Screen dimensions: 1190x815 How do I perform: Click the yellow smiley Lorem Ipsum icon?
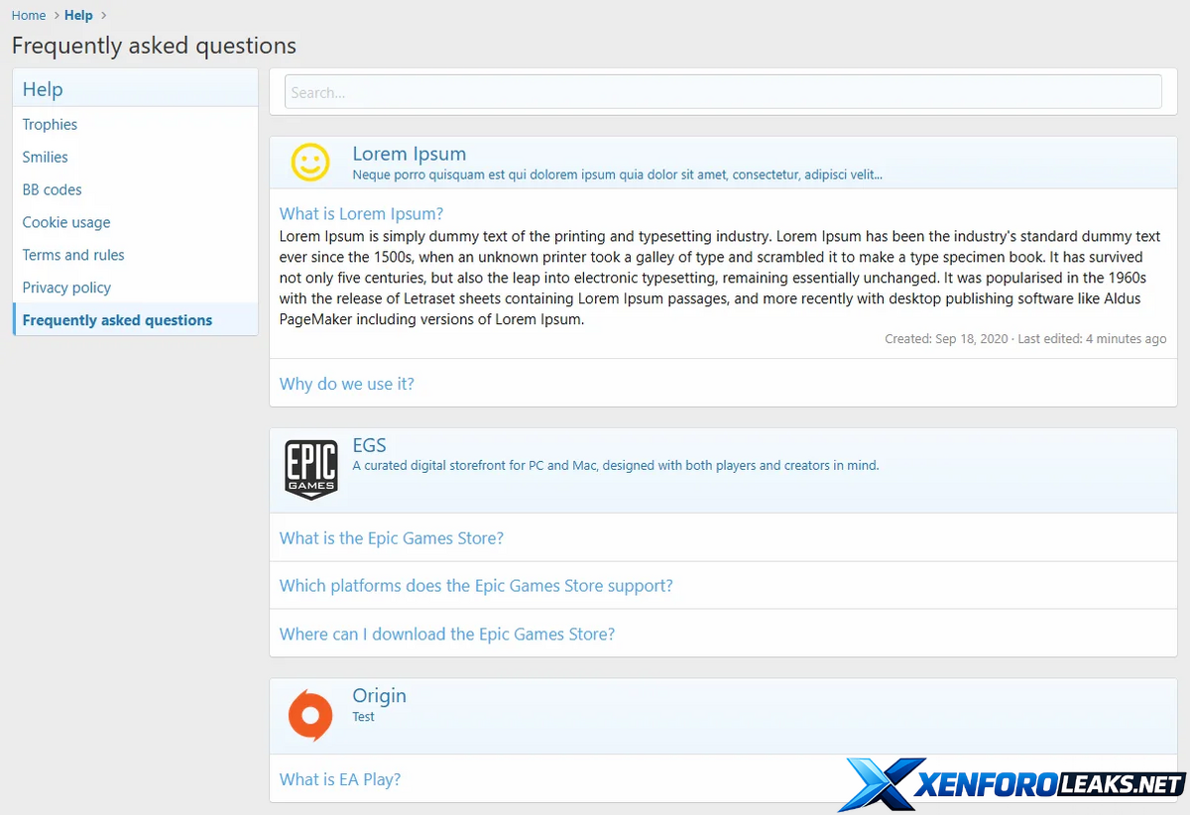coord(310,163)
